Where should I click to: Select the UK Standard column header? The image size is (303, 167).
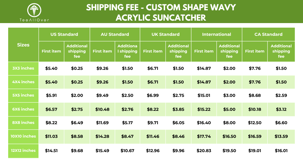click(x=165, y=34)
